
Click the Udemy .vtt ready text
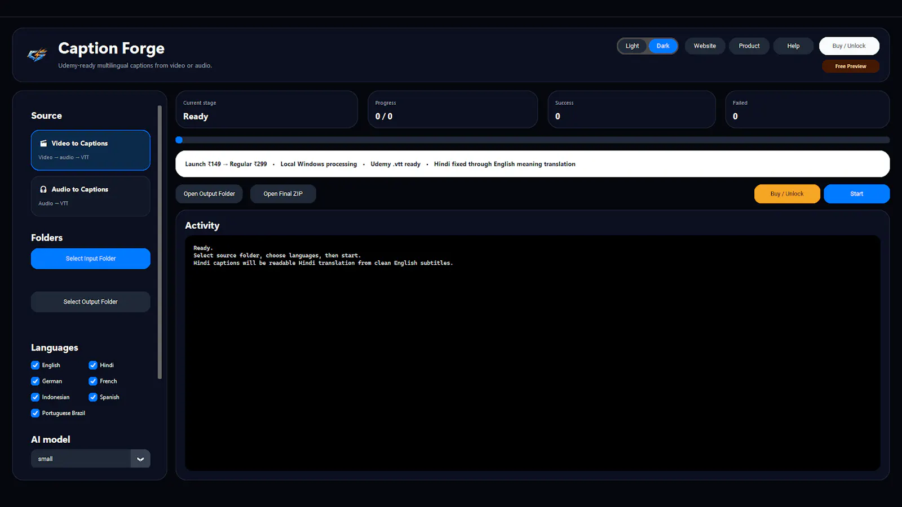395,164
